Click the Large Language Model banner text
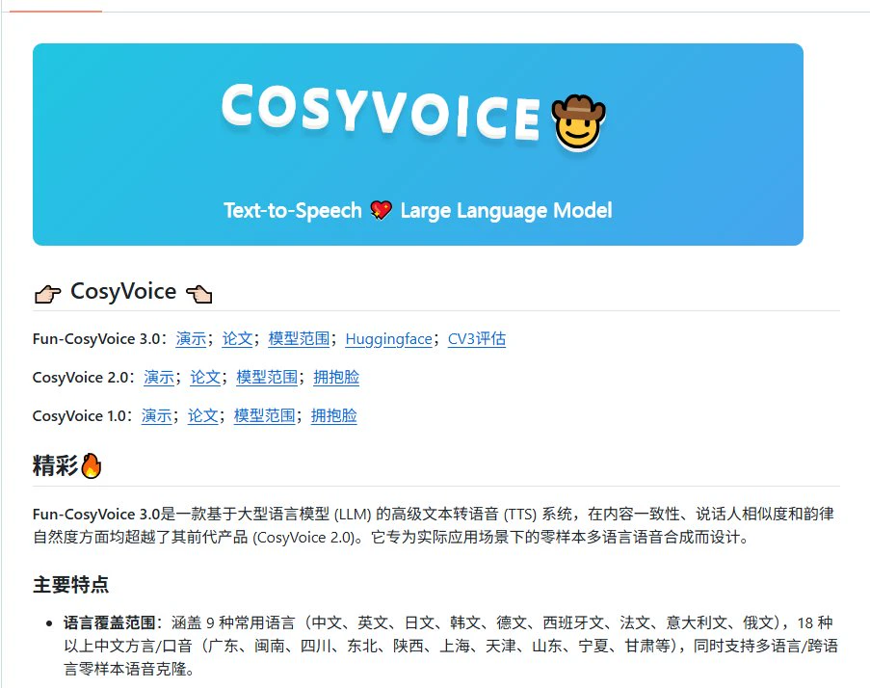870x688 pixels. pyautogui.click(x=506, y=211)
